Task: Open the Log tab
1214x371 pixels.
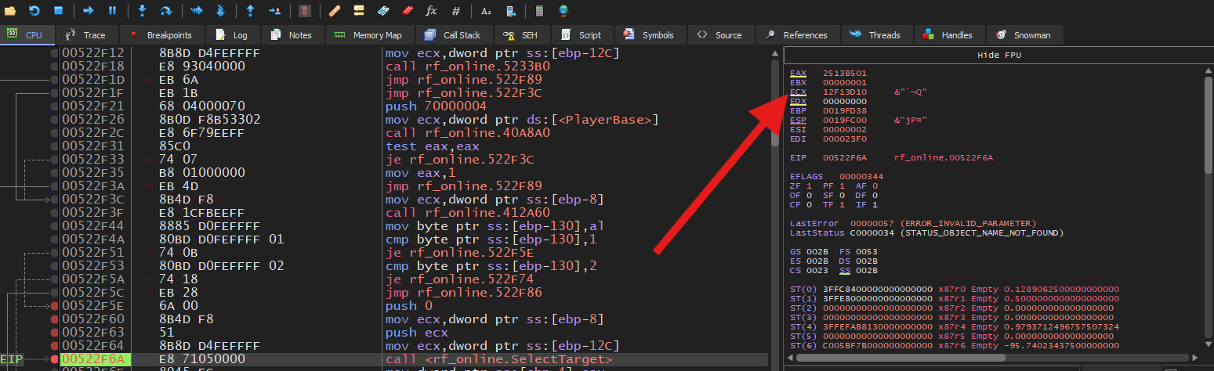Action: click(x=232, y=35)
